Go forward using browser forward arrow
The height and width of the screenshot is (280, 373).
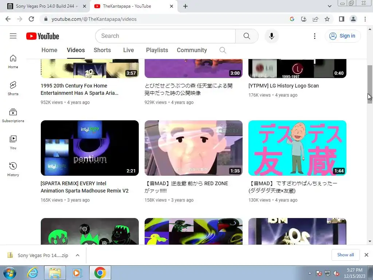(x=20, y=19)
